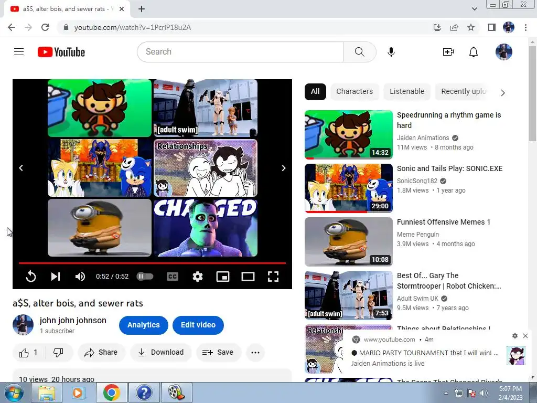Show hidden tray icons
Viewport: 537px width, 403px height.
click(446, 394)
